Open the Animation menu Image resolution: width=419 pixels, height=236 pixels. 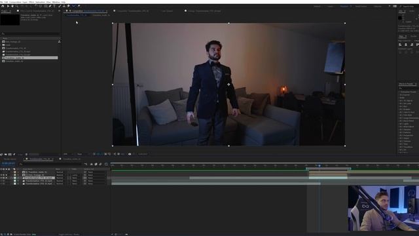41,2
